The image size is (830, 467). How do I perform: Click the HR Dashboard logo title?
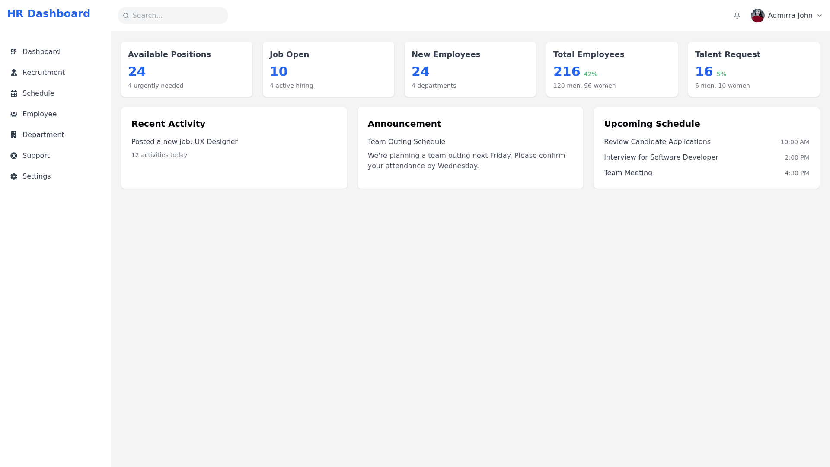point(48,14)
